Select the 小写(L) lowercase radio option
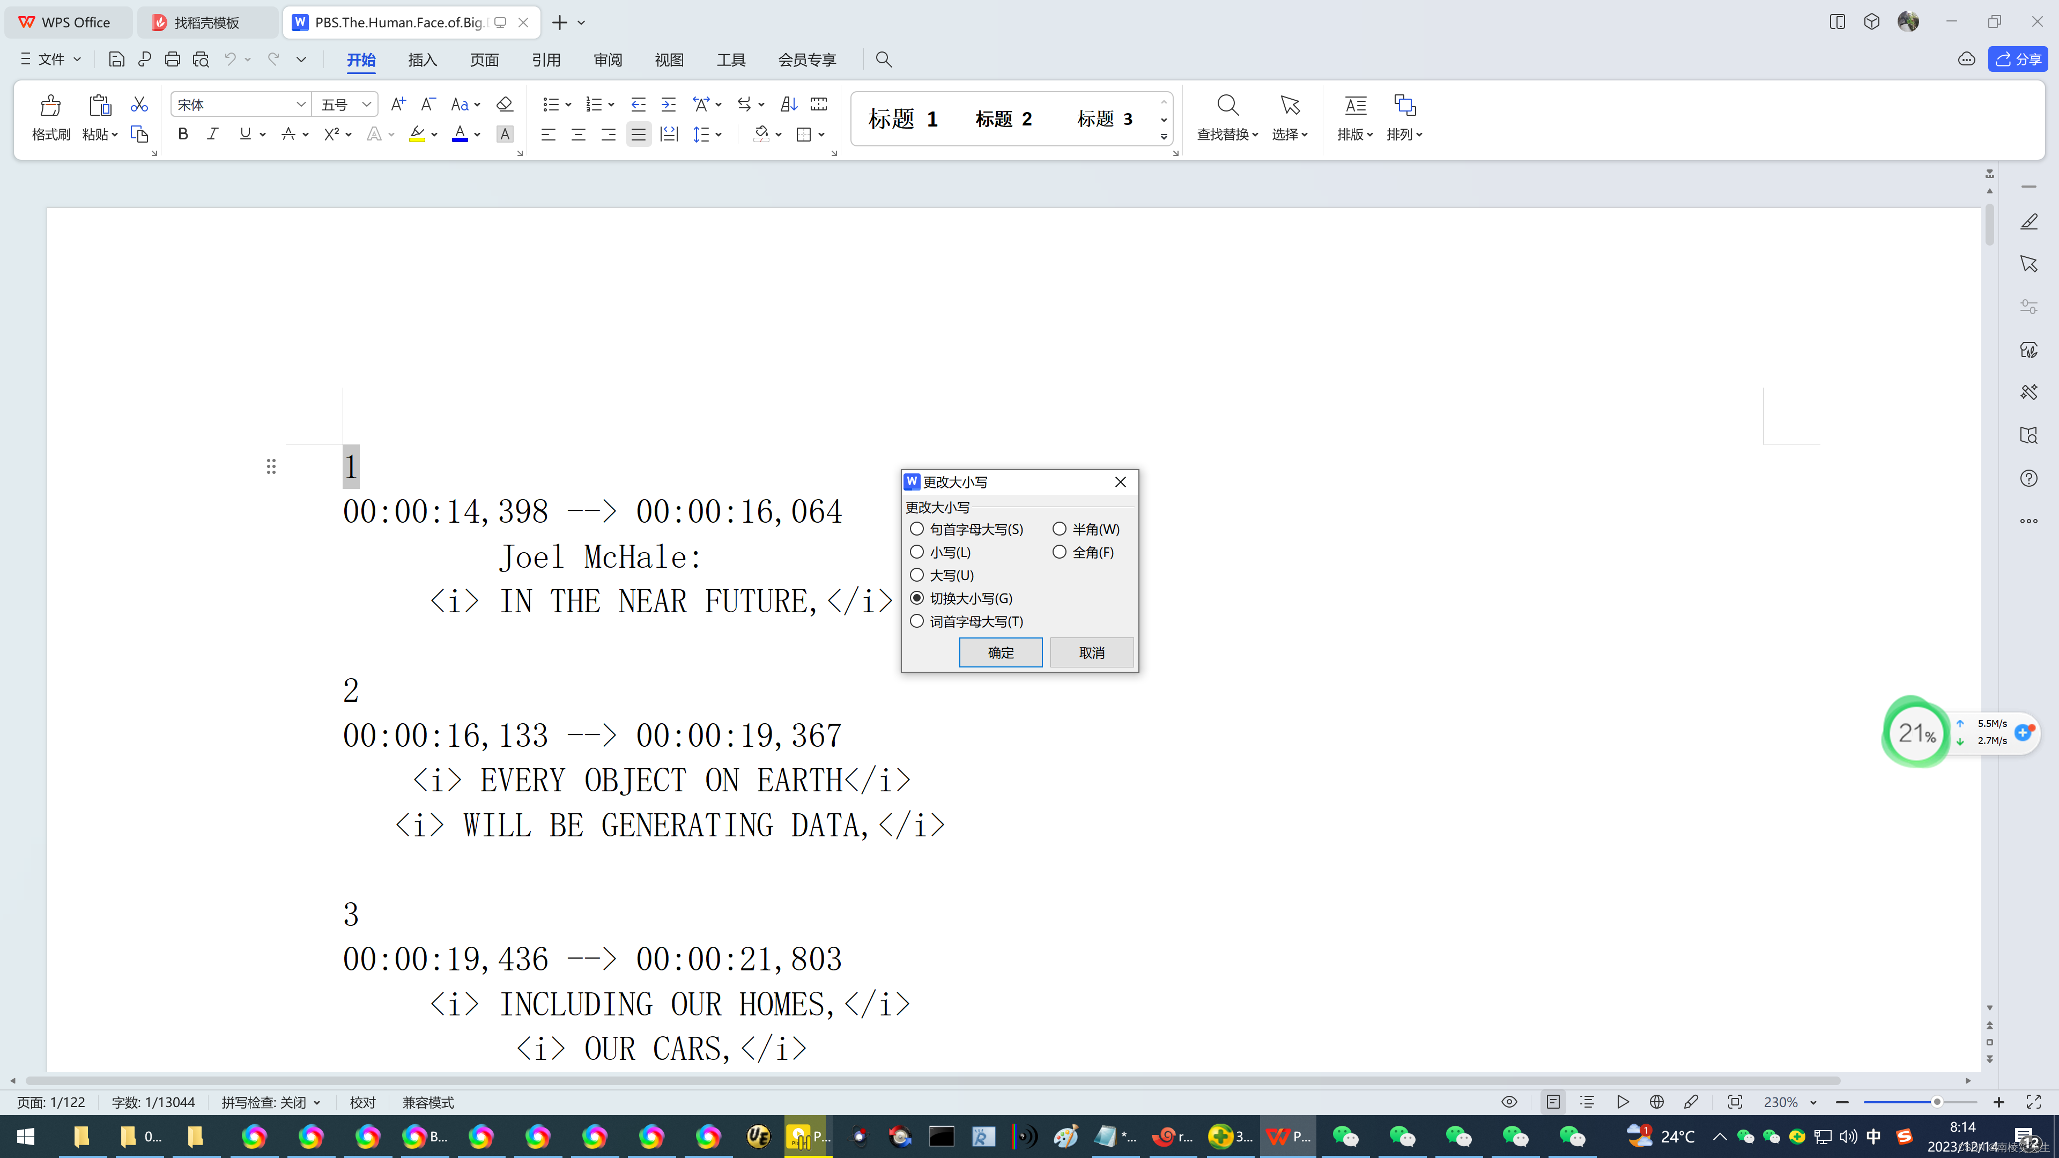2059x1158 pixels. pos(917,552)
